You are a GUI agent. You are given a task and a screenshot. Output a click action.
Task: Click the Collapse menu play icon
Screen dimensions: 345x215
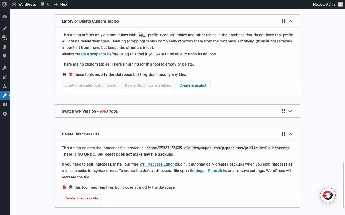click(x=5, y=114)
